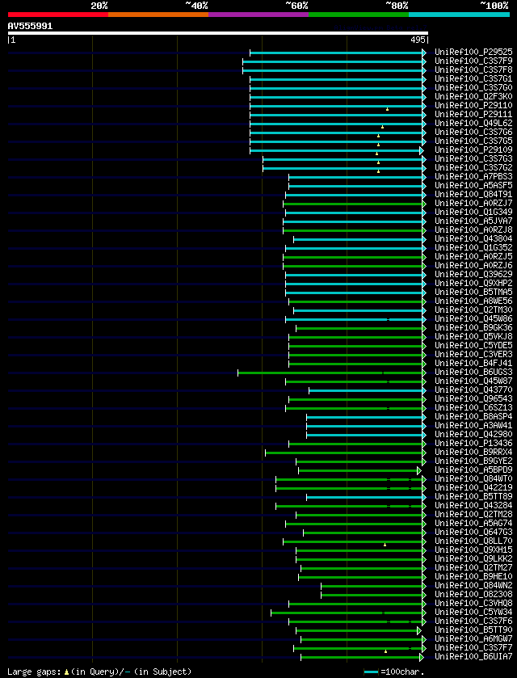Select the cyan bar for UniRef100_Q43770
517x678 pixels.
tap(366, 390)
